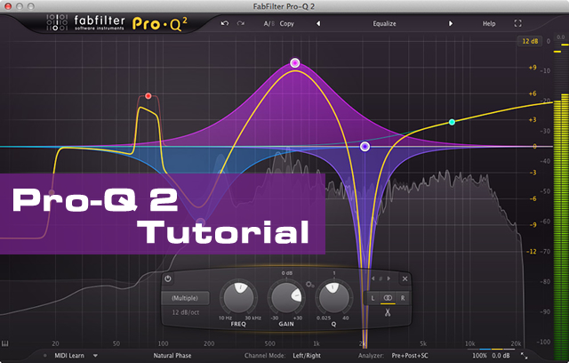Viewport: 569px width, 363px height.
Task: Open the Pre+Post+SC analyzer settings
Action: click(x=410, y=355)
